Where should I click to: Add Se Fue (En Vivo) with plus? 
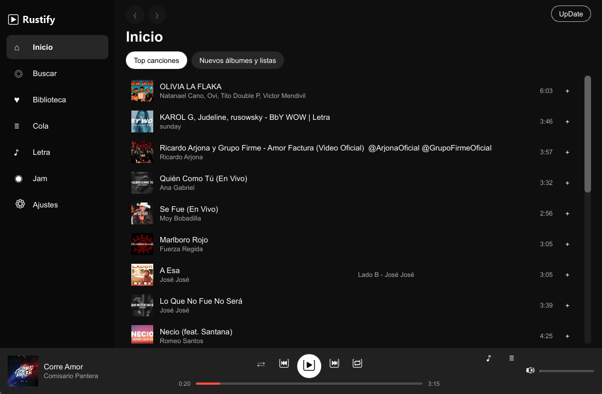[x=567, y=213]
